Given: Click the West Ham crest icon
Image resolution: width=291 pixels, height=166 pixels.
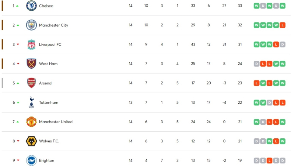Looking at the screenshot, I should [x=31, y=64].
